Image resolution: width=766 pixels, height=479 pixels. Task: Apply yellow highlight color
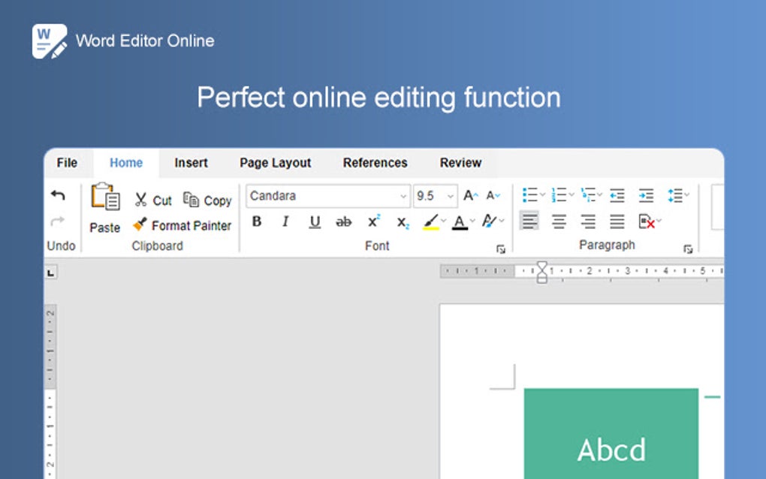(430, 222)
